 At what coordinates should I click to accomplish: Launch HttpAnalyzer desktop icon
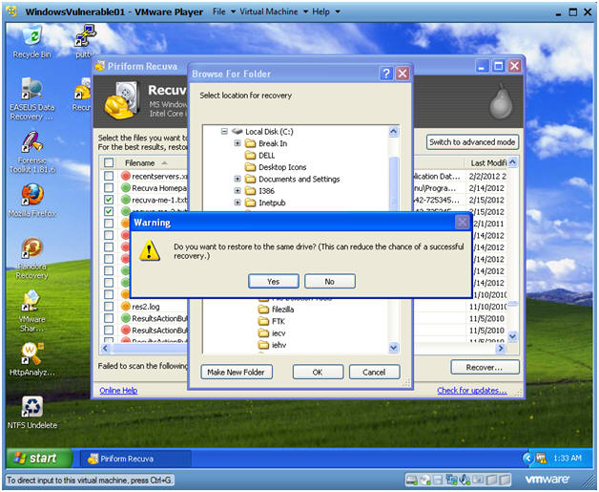32,359
